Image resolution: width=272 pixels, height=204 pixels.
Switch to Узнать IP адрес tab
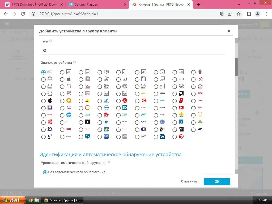97,5
